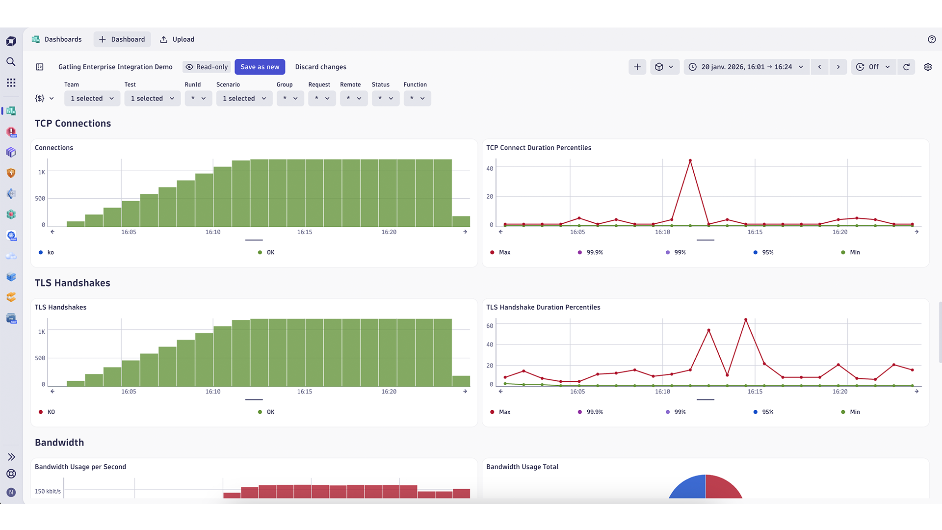The width and height of the screenshot is (942, 530).
Task: Open dashboard settings gear
Action: (928, 67)
